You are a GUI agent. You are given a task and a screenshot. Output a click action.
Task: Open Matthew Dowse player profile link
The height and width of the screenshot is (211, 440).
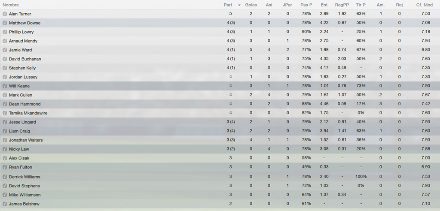(x=24, y=23)
